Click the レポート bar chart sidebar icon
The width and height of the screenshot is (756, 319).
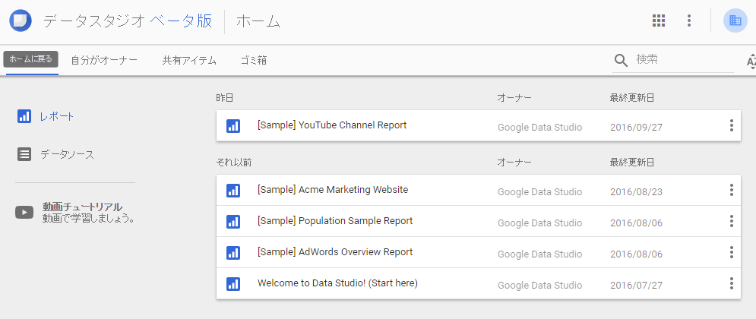pyautogui.click(x=24, y=116)
